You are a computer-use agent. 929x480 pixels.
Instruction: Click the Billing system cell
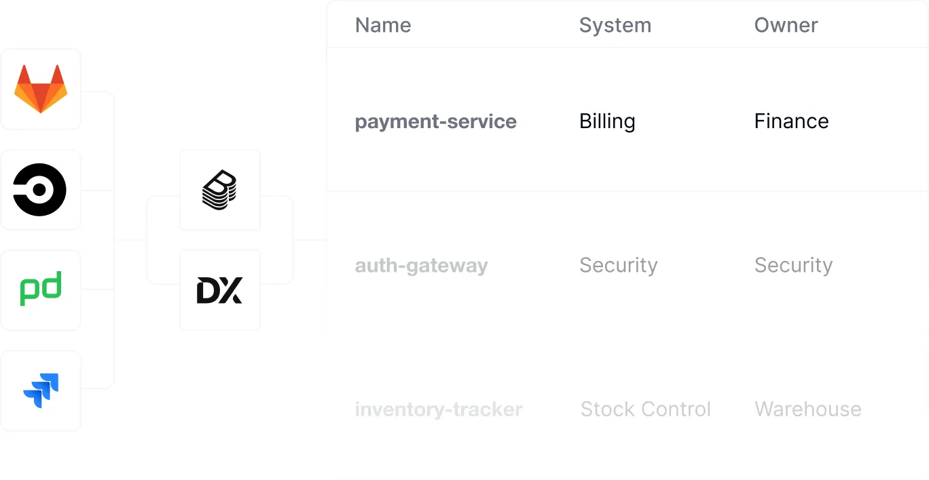(607, 121)
